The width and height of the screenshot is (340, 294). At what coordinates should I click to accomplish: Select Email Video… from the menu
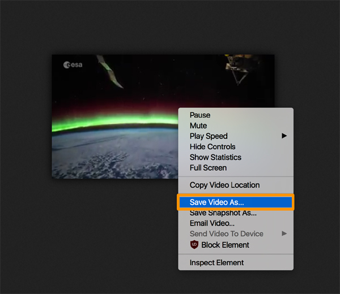(x=212, y=223)
